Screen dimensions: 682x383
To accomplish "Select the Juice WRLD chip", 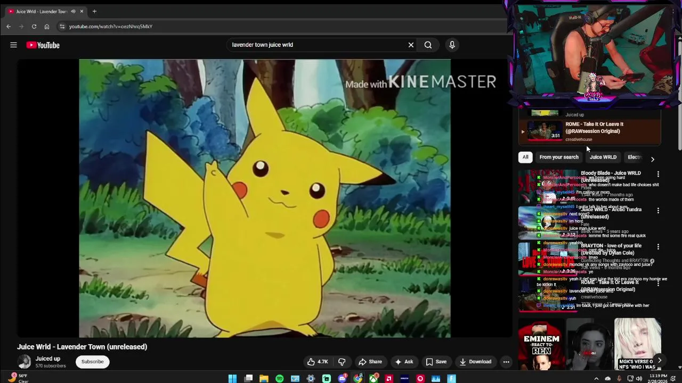I will (603, 157).
